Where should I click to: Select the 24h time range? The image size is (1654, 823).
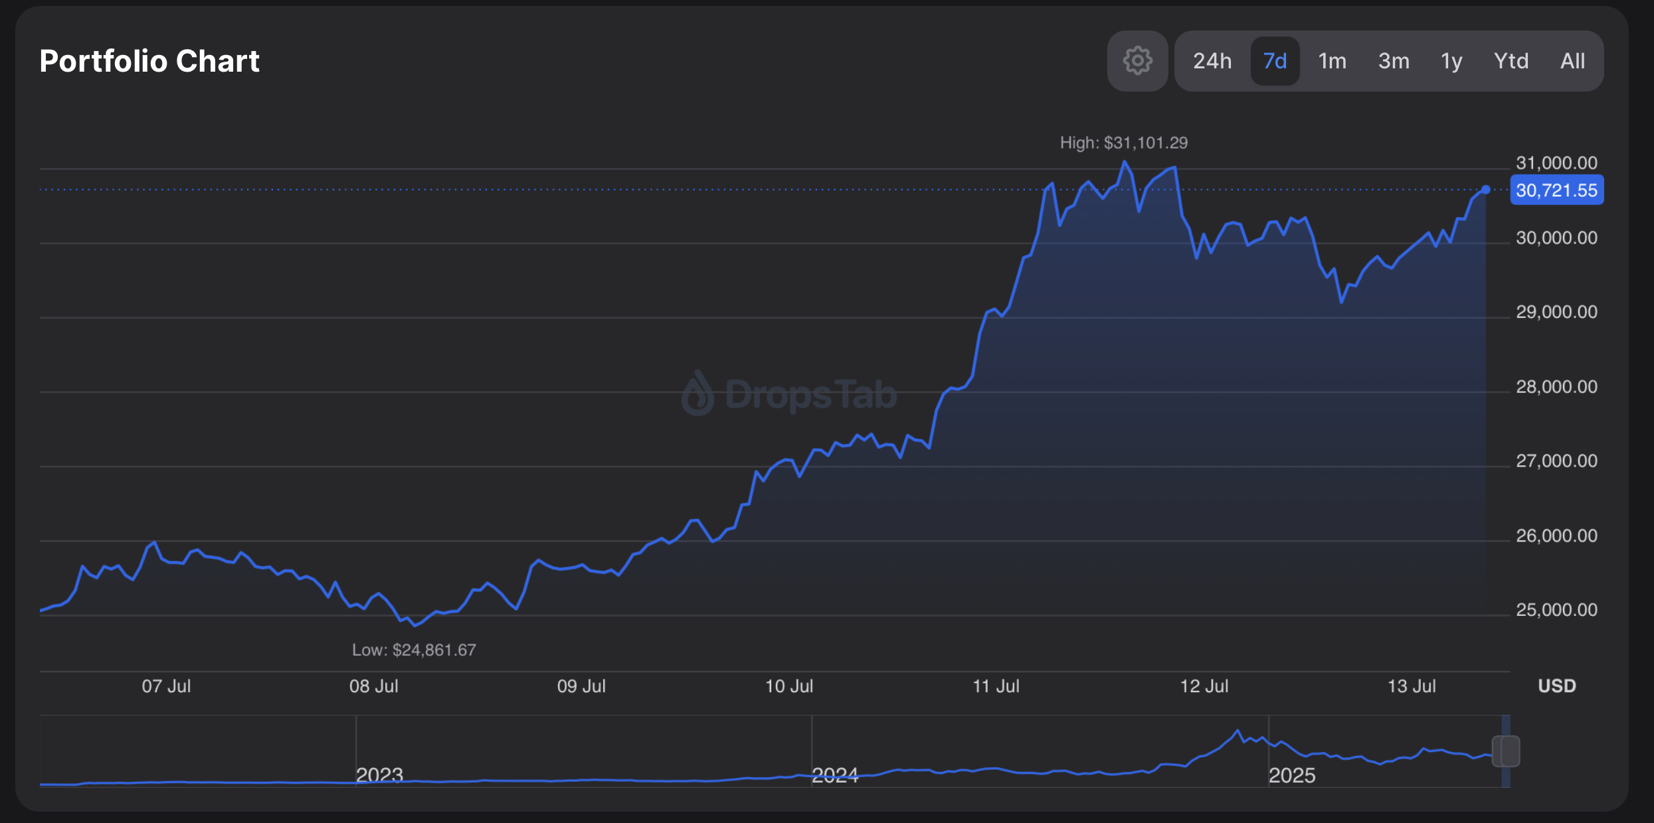[x=1212, y=61]
